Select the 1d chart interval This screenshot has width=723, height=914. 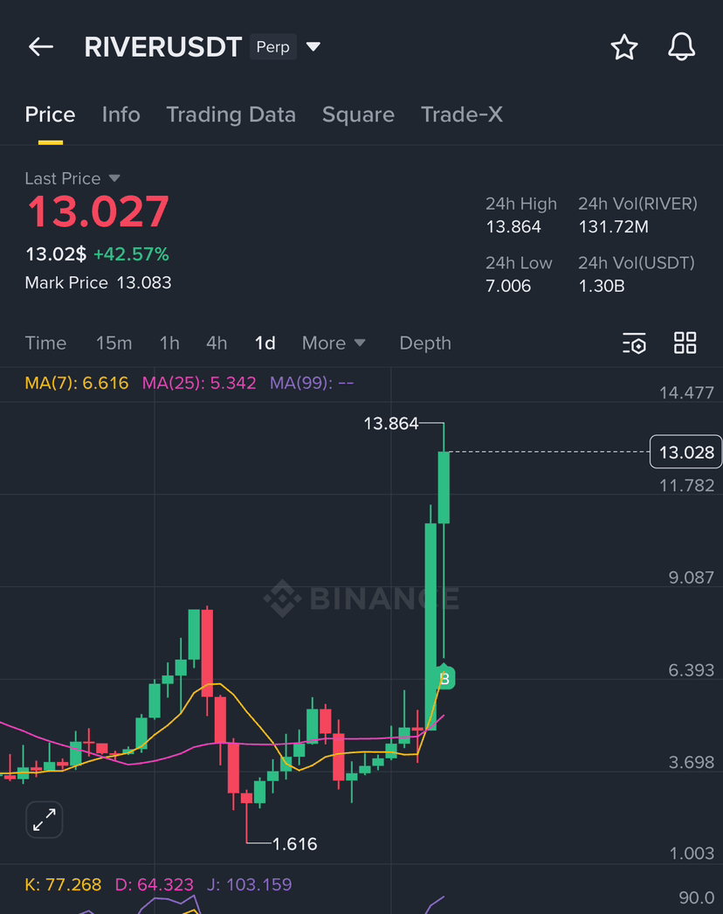[x=265, y=343]
